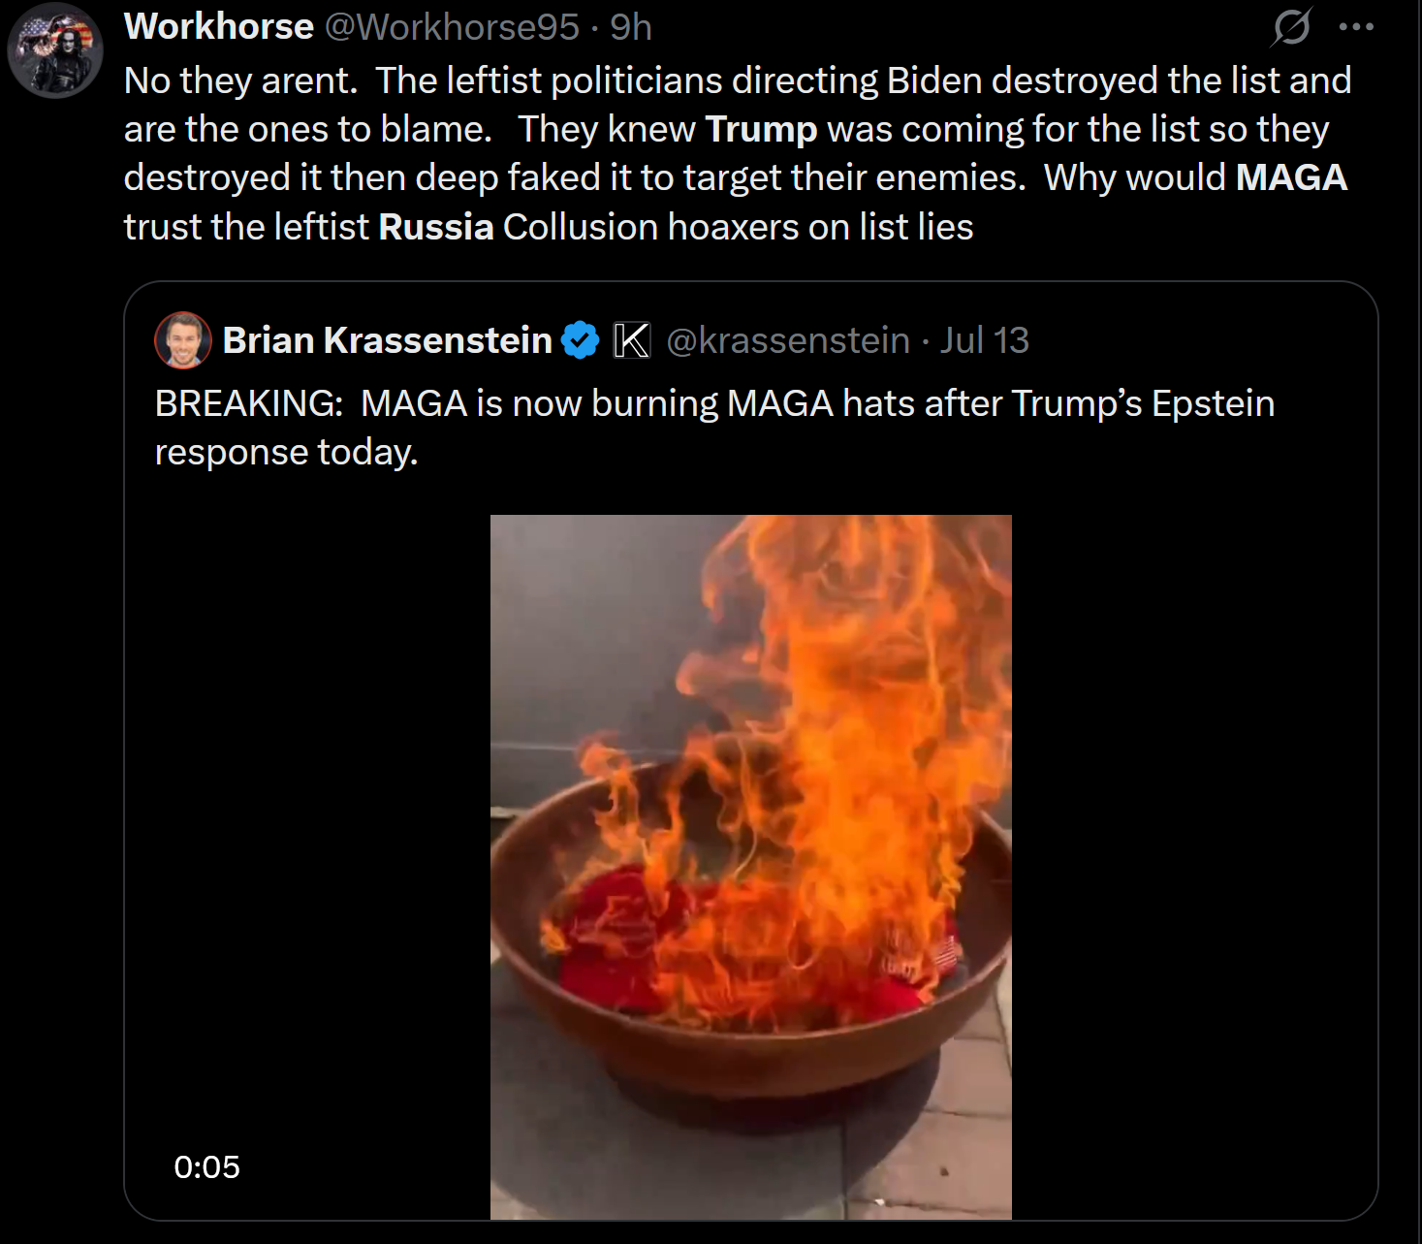
Task: Open the three-dot More options menu
Action: pyautogui.click(x=1356, y=27)
